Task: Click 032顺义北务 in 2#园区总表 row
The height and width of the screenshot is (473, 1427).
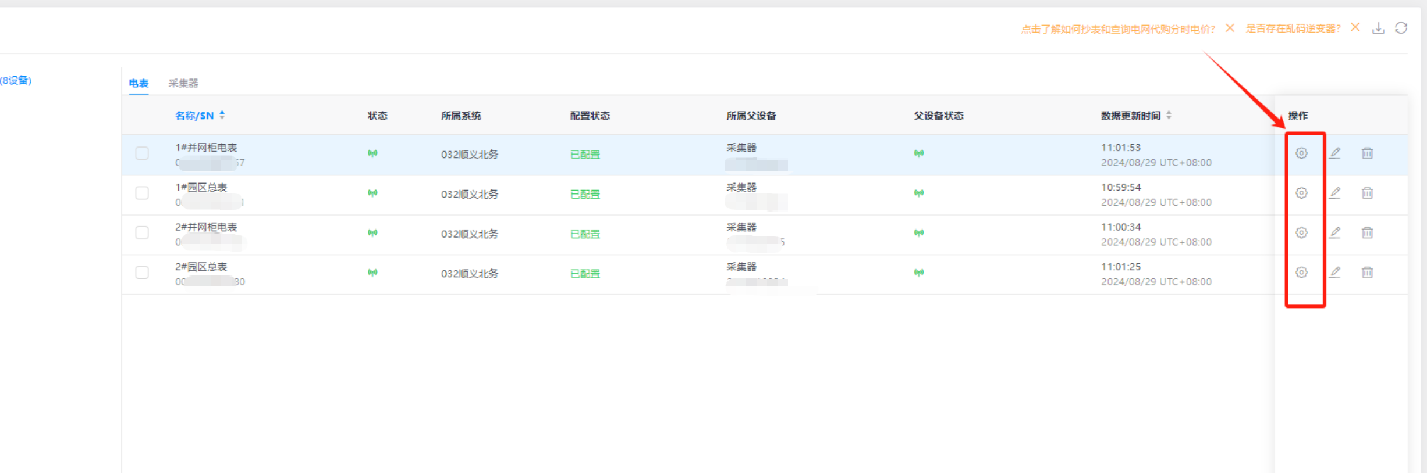Action: tap(470, 274)
